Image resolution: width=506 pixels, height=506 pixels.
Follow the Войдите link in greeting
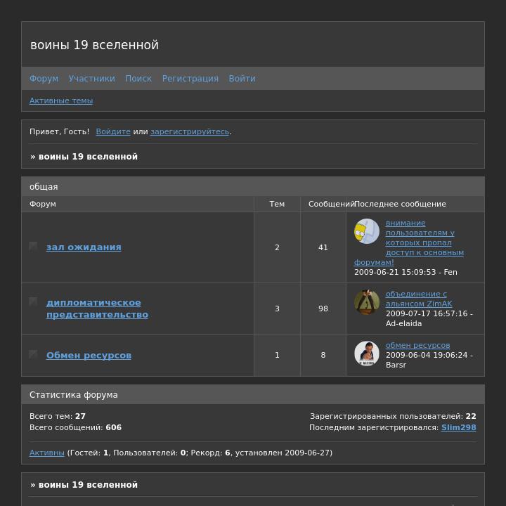click(x=113, y=131)
